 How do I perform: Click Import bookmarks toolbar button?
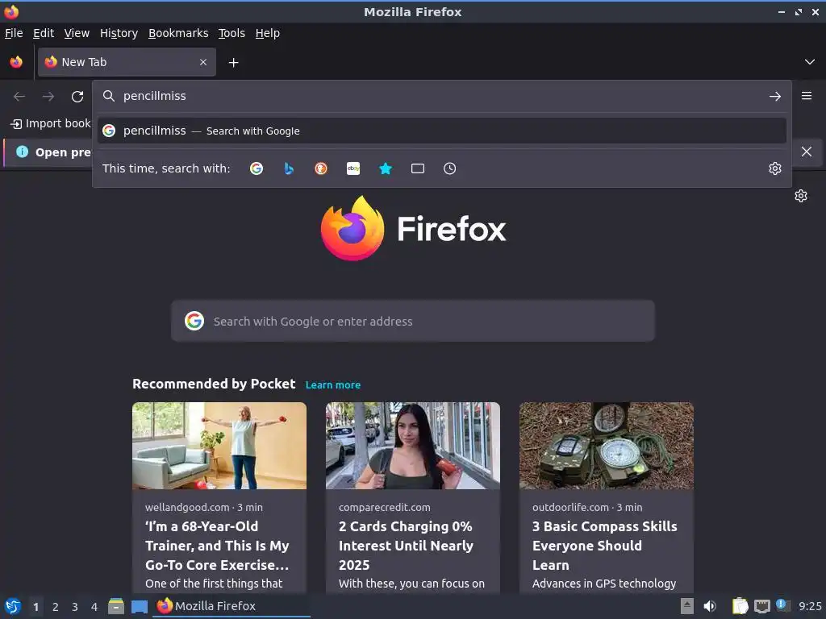coord(51,123)
